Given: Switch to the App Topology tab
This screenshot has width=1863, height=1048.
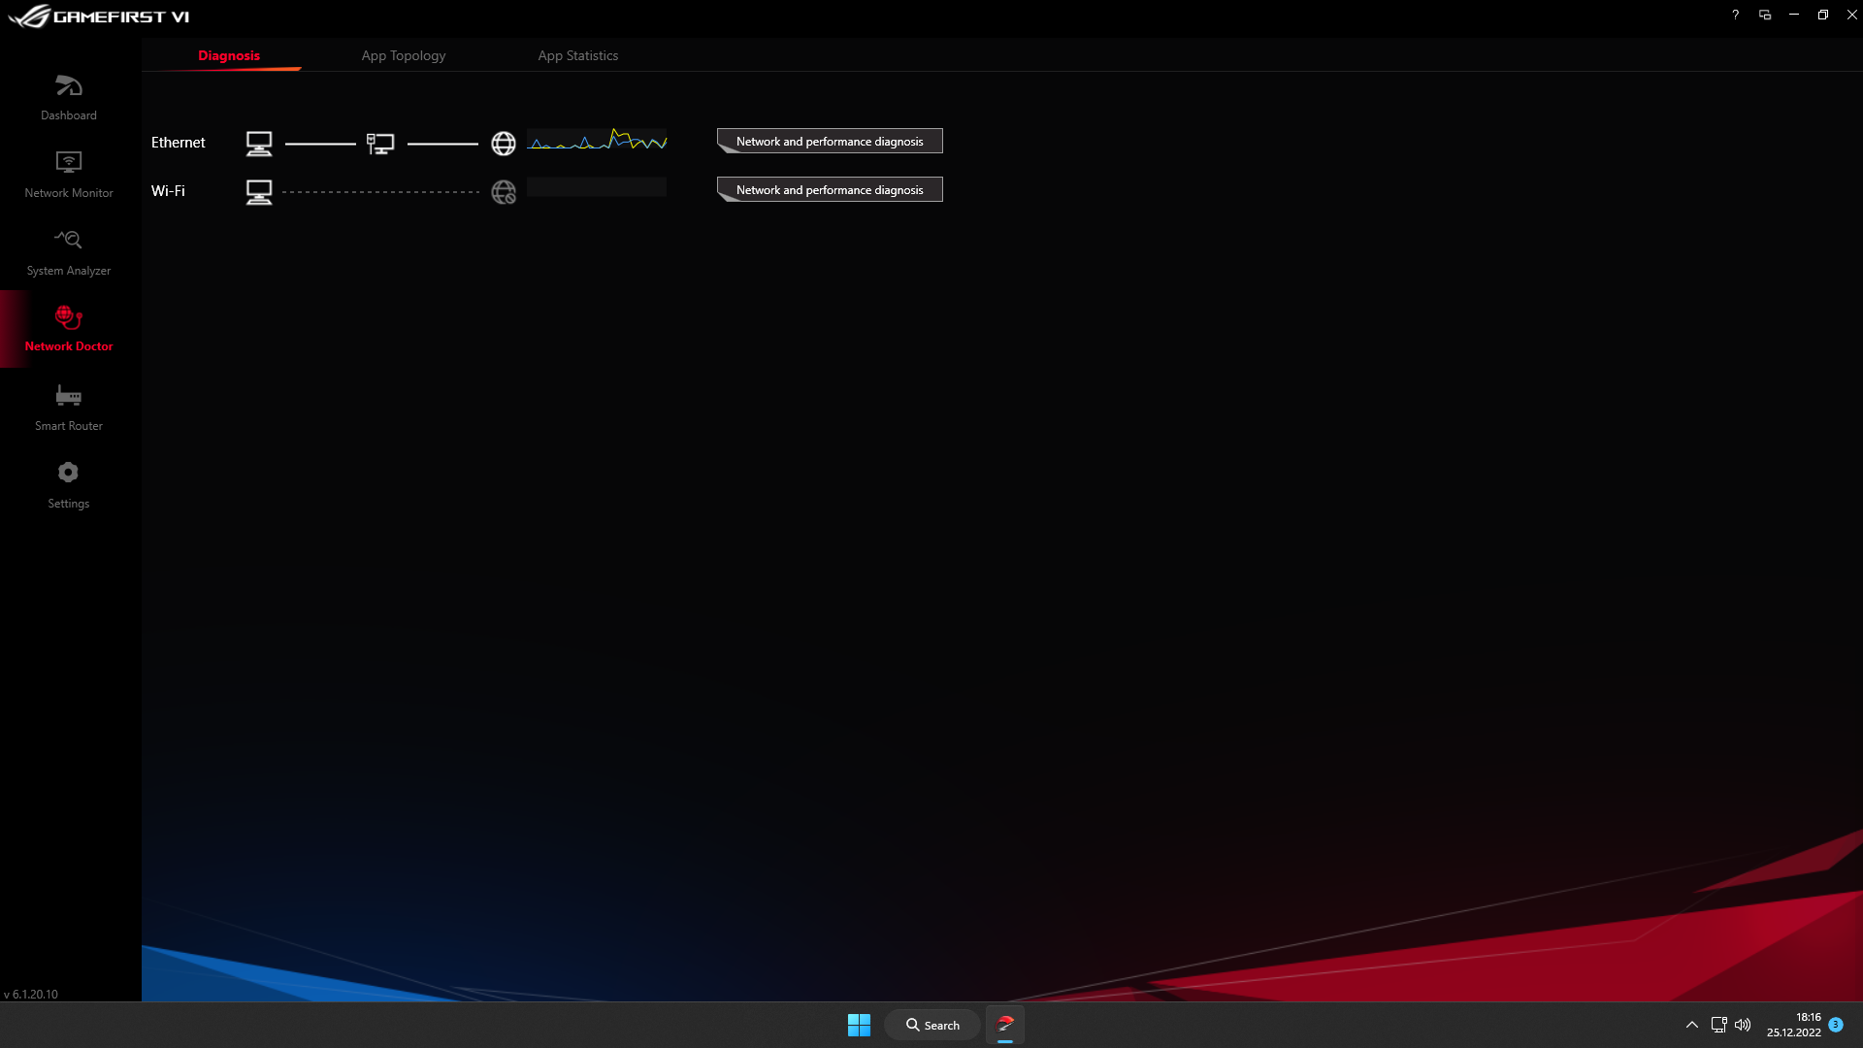Looking at the screenshot, I should tap(403, 55).
